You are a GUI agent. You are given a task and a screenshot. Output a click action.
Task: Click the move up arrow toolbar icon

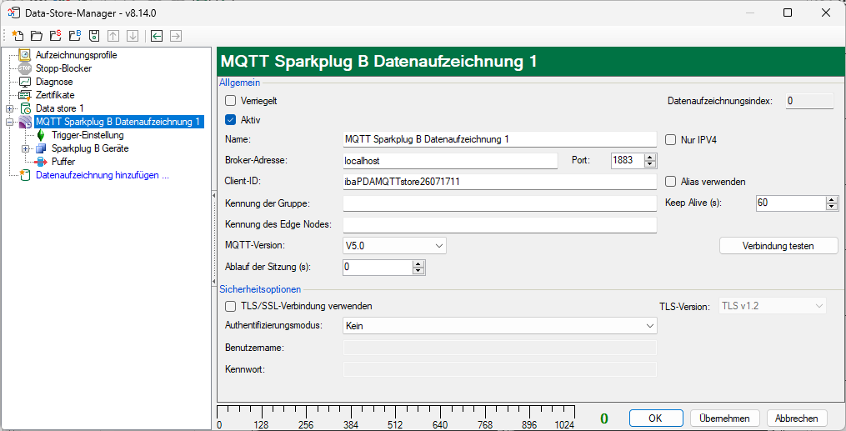tap(113, 36)
